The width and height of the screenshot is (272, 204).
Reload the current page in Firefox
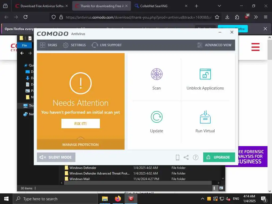click(x=25, y=17)
